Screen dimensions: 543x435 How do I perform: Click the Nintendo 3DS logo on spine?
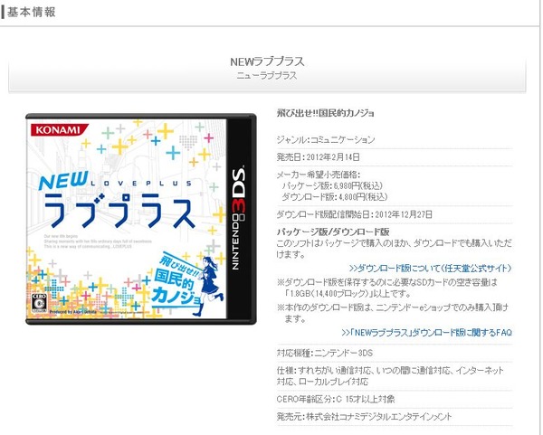pyautogui.click(x=239, y=217)
